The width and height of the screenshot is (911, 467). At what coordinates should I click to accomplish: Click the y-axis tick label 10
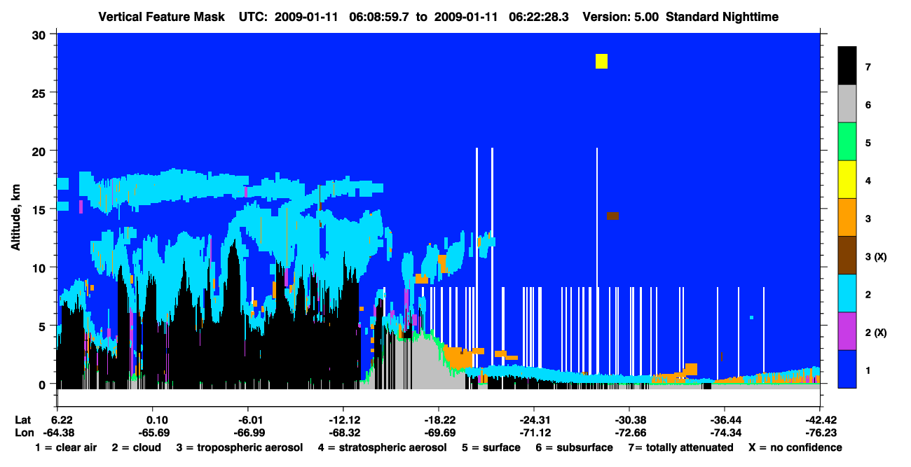click(41, 267)
